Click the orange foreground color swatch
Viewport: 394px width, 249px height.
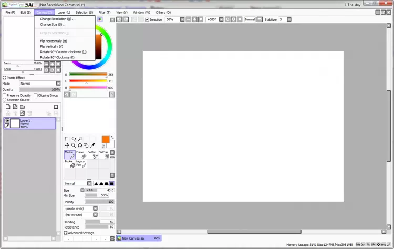click(106, 139)
